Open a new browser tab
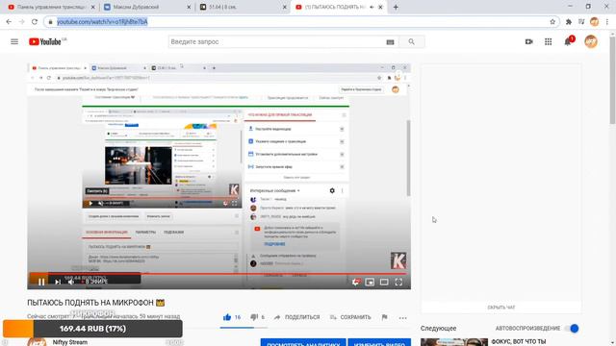This screenshot has width=616, height=346. coord(396,7)
